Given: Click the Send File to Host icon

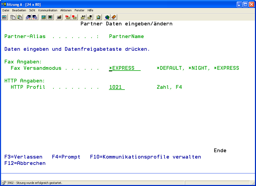Looking at the screenshot, I should pos(28,17).
